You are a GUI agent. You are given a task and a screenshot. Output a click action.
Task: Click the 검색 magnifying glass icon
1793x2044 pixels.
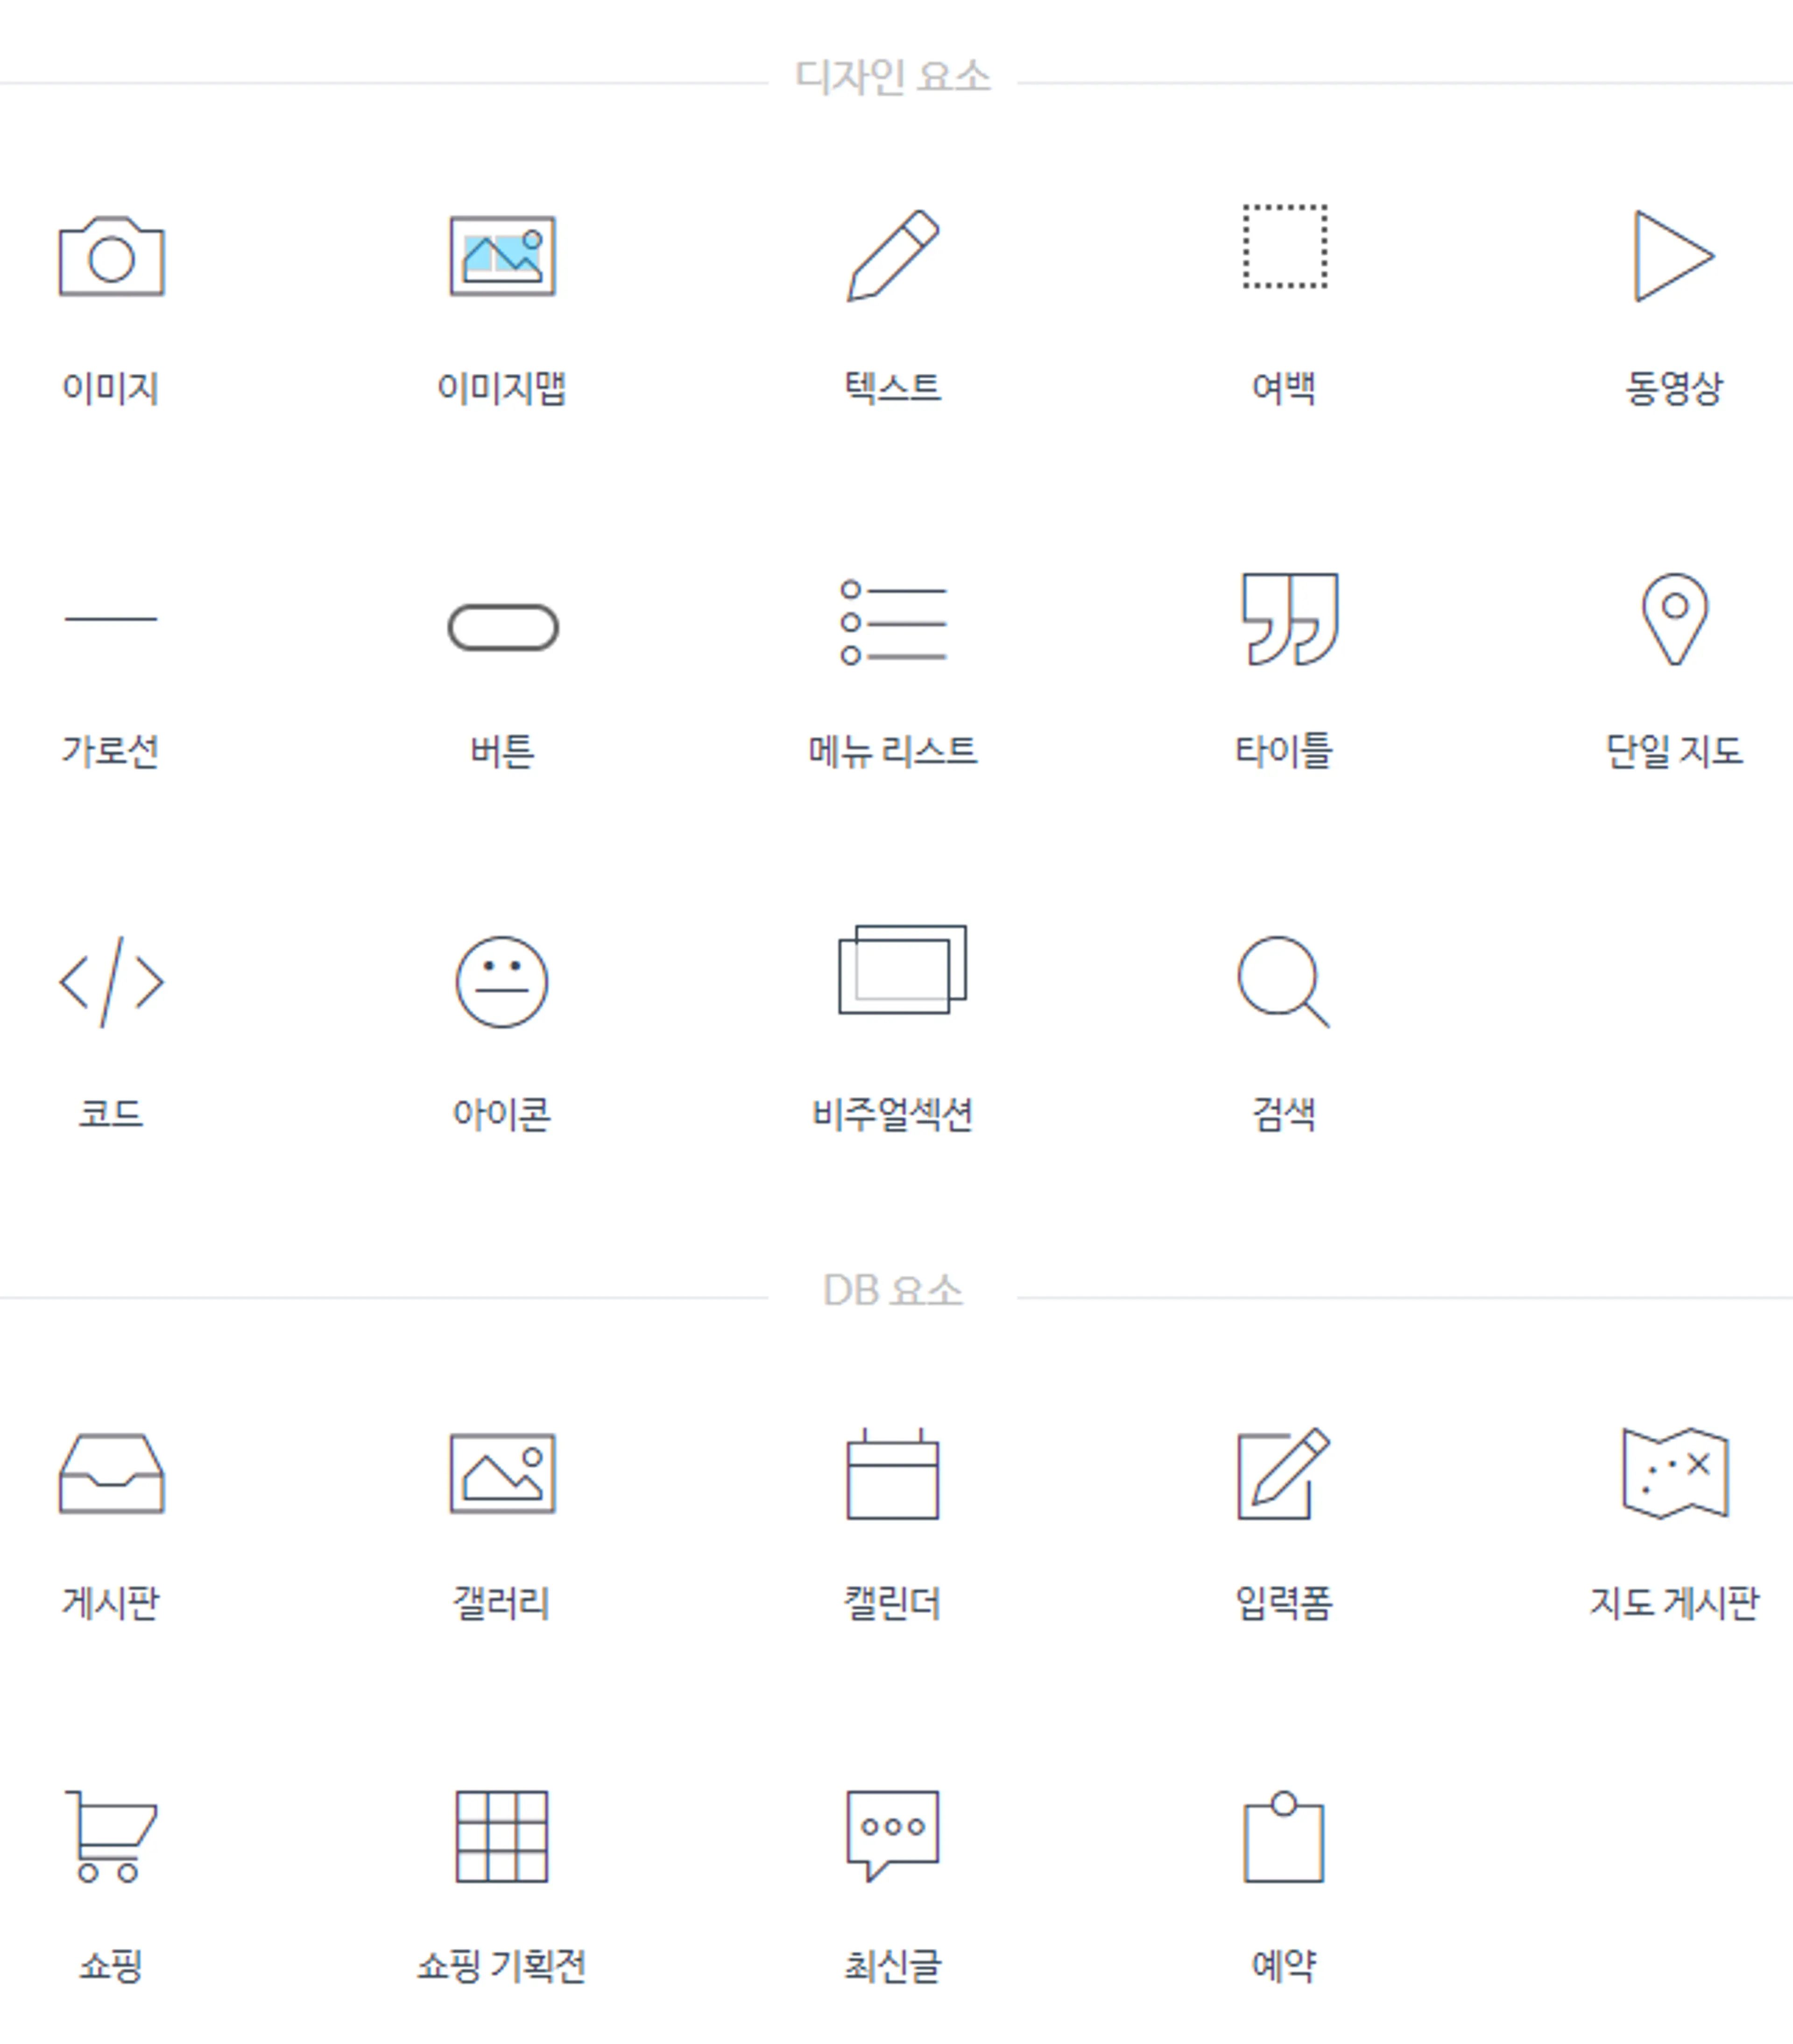[x=1284, y=982]
